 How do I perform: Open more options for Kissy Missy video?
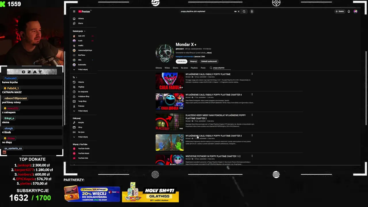(x=252, y=115)
